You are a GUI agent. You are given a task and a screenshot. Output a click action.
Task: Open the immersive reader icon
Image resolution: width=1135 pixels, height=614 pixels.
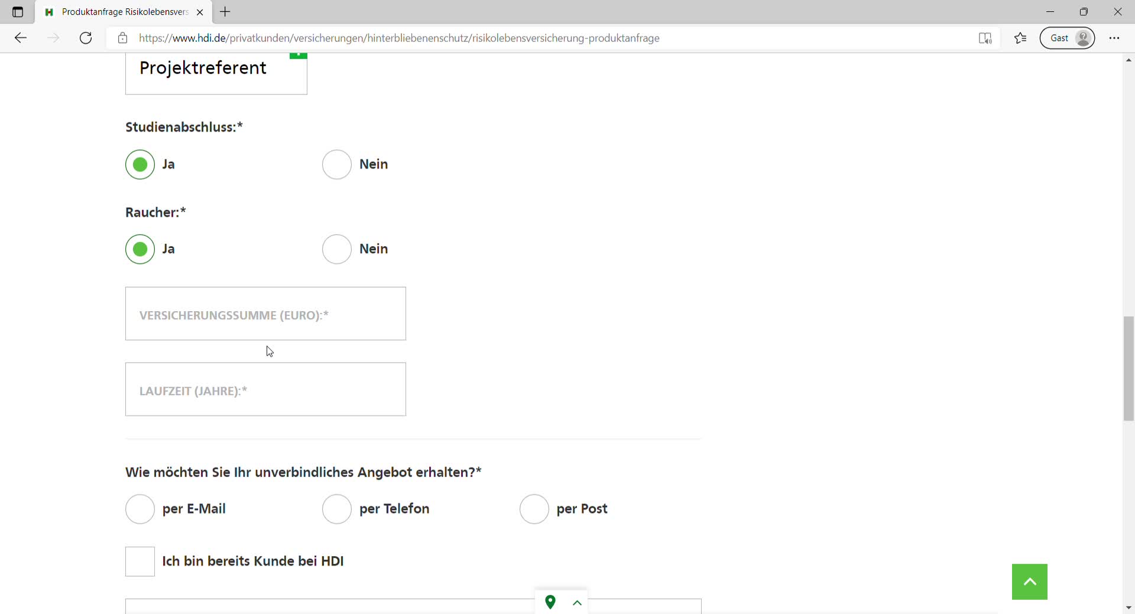coord(985,38)
